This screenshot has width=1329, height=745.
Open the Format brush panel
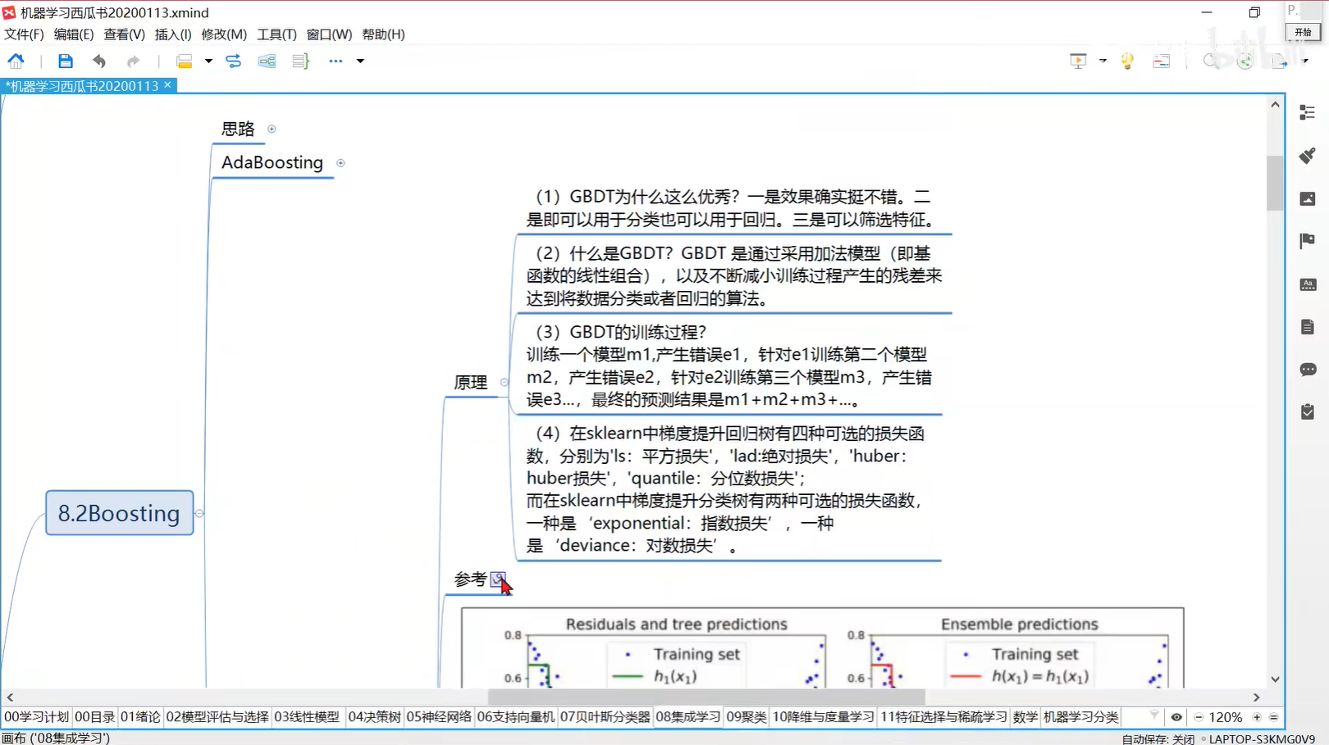(1308, 156)
